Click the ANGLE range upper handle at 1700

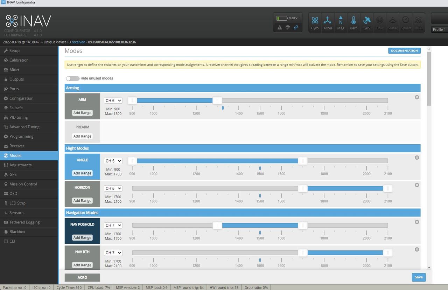coord(303,161)
